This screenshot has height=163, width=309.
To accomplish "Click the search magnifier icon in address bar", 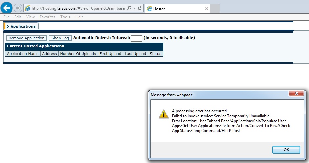I will (x=129, y=8).
